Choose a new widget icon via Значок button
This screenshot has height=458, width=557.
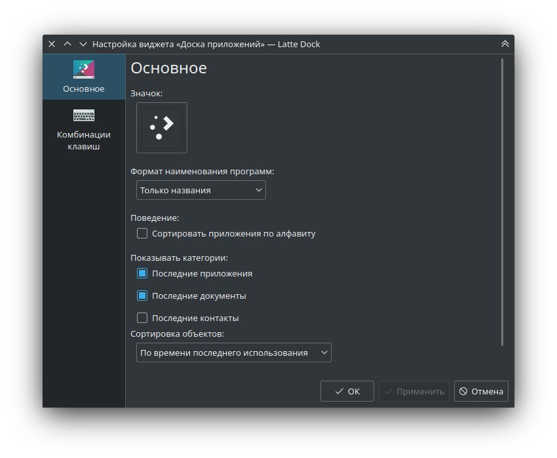point(162,128)
